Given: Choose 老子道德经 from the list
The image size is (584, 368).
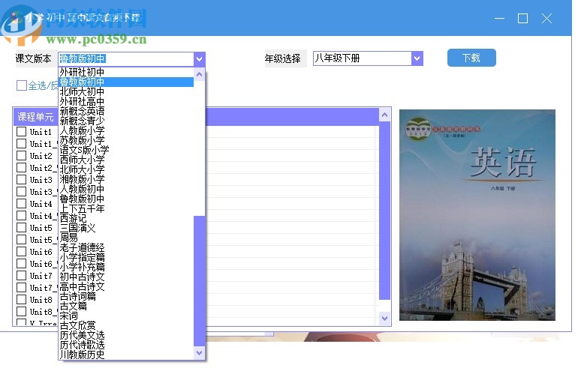Looking at the screenshot, I should (126, 247).
